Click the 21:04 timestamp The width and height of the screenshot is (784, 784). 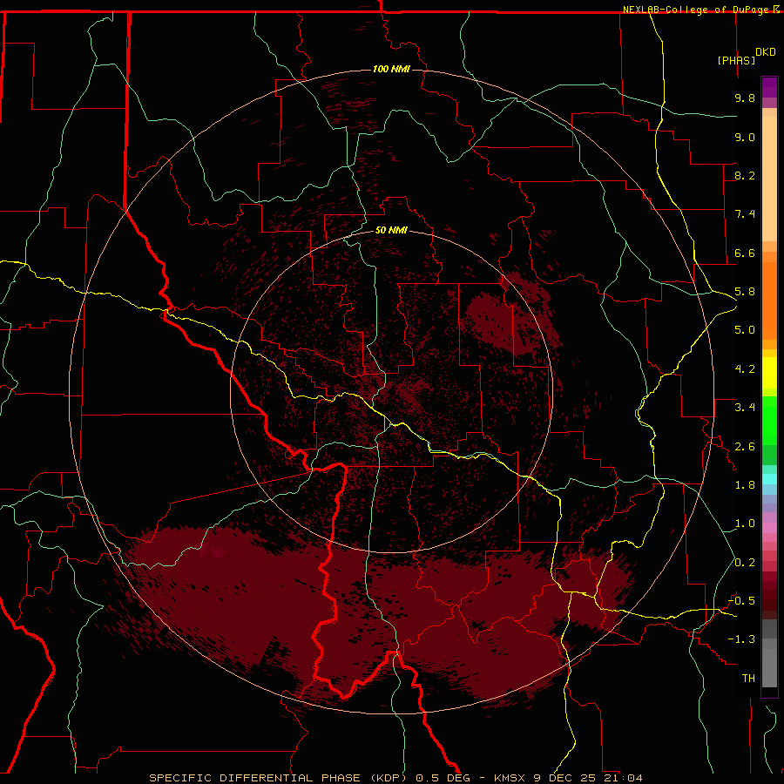coord(623,778)
